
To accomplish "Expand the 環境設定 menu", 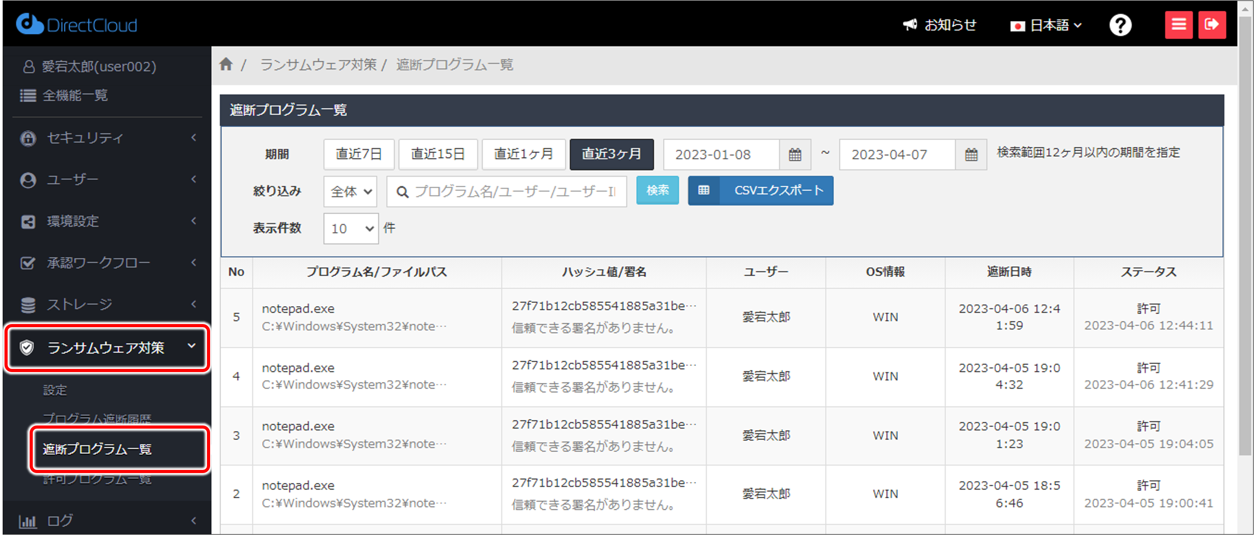I will coord(194,220).
